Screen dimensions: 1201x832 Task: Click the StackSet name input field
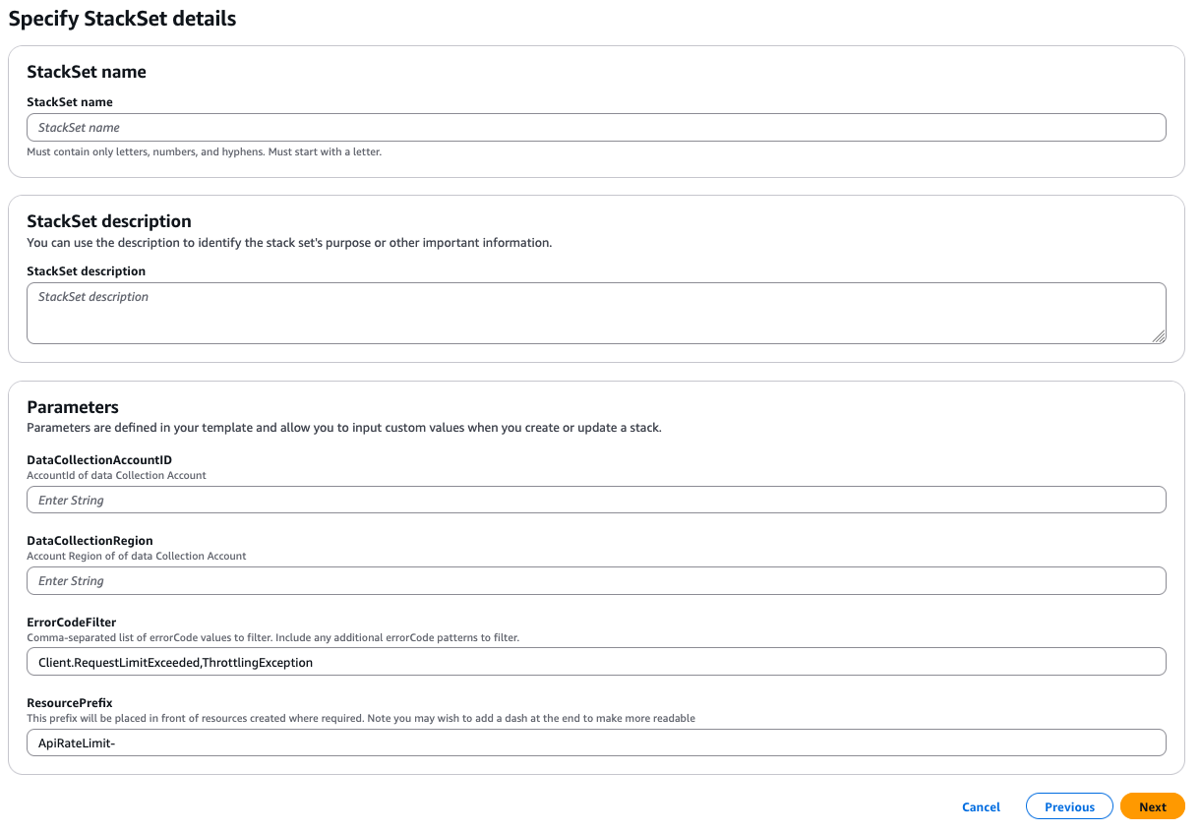(596, 128)
